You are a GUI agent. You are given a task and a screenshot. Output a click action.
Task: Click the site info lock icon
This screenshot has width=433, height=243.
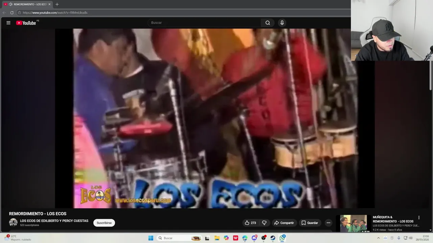point(19,12)
